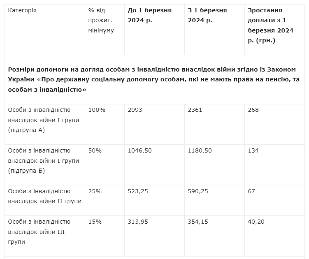Select the 50% cell

point(95,151)
